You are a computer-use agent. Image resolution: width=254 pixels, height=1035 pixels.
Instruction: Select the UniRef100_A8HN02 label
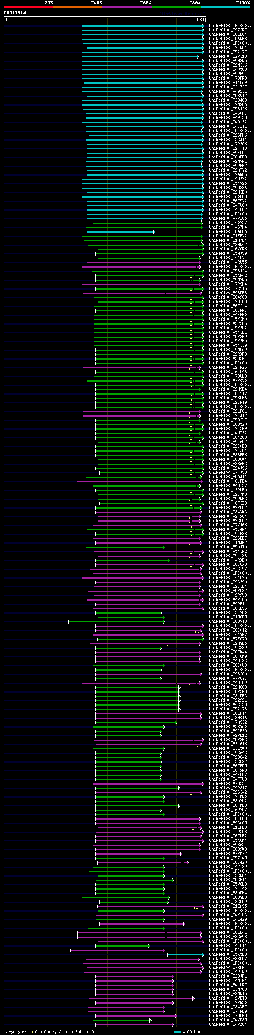227,245
